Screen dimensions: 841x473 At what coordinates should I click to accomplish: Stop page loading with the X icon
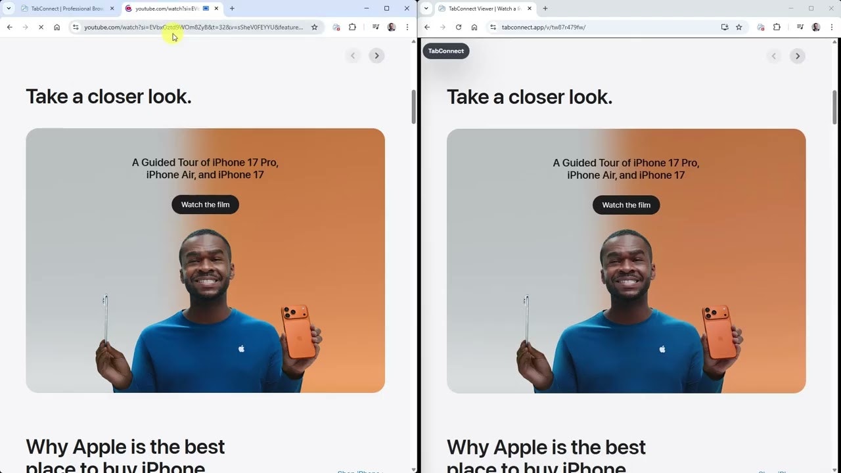point(41,27)
